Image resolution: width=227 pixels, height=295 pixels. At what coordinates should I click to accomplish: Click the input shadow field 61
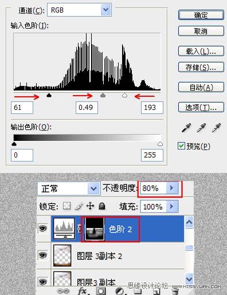[x=22, y=108]
